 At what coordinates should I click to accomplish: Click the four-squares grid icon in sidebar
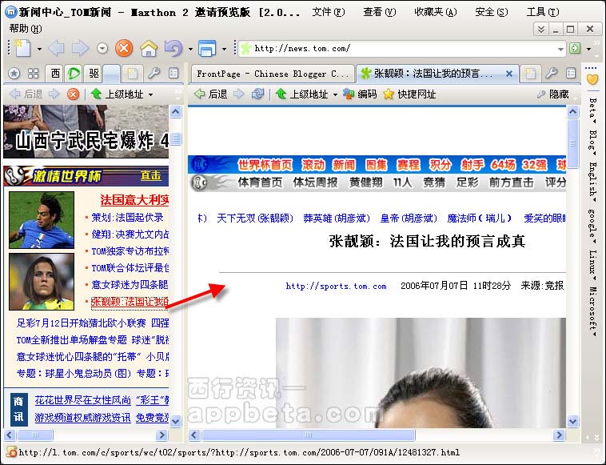[34, 73]
